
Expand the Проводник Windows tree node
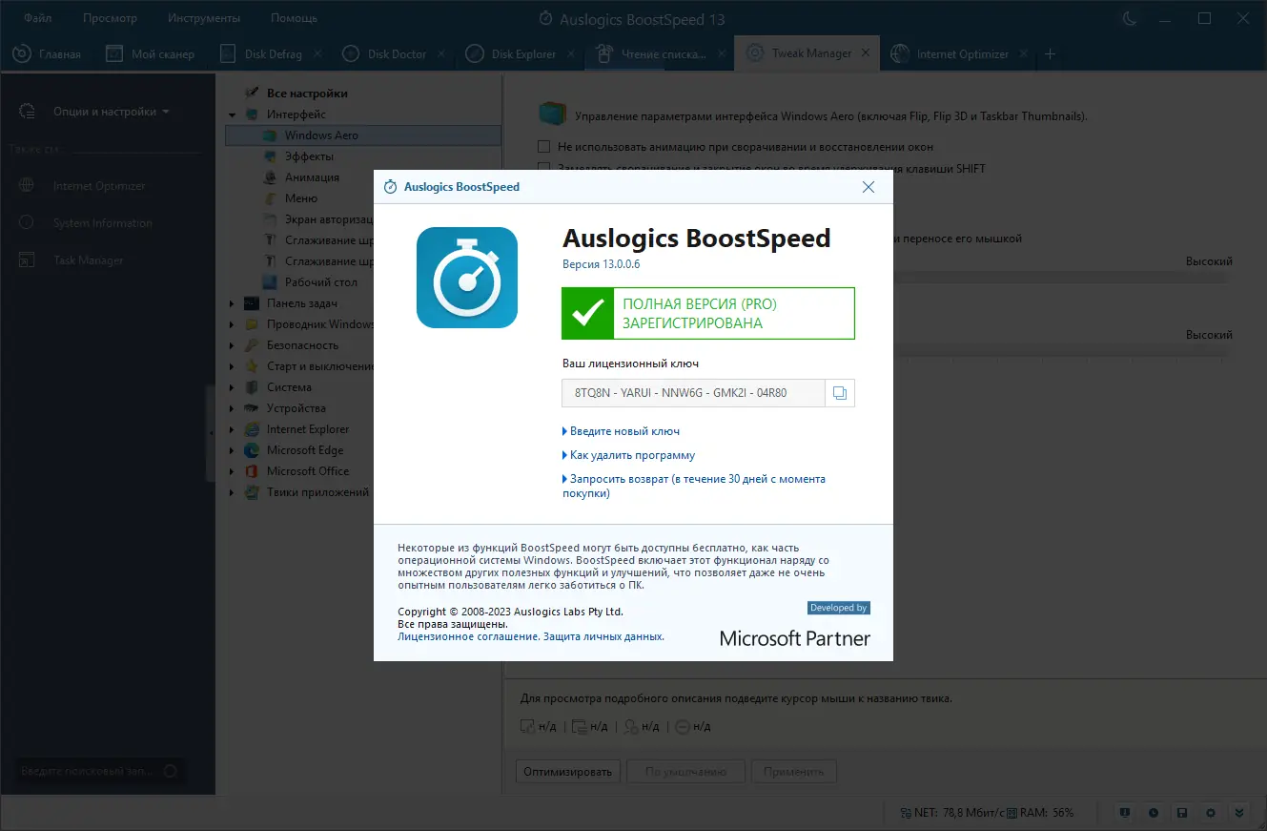232,324
